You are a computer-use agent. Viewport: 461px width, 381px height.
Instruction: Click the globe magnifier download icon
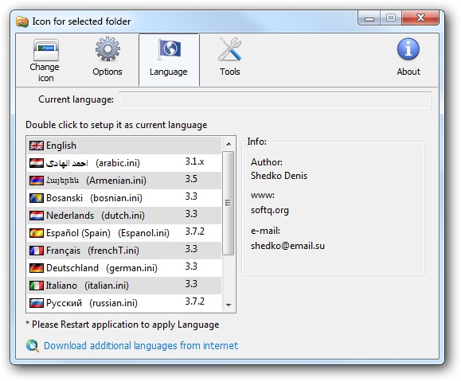coord(33,346)
